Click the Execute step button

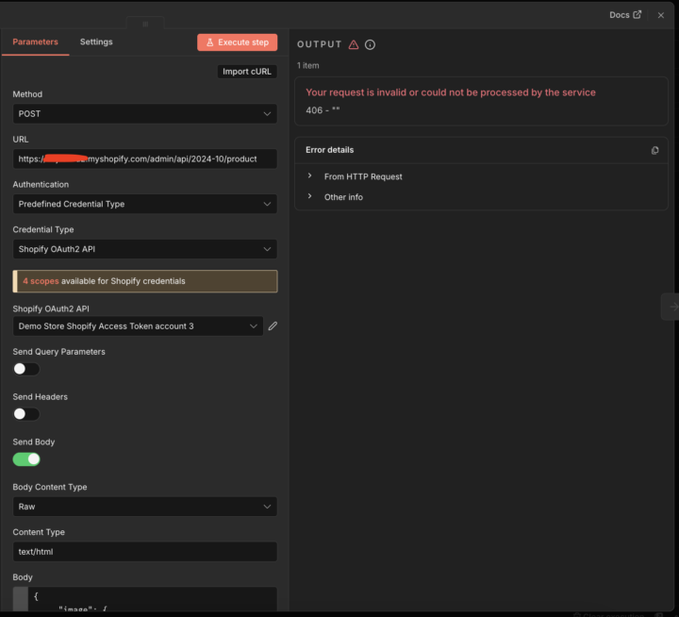(x=238, y=42)
